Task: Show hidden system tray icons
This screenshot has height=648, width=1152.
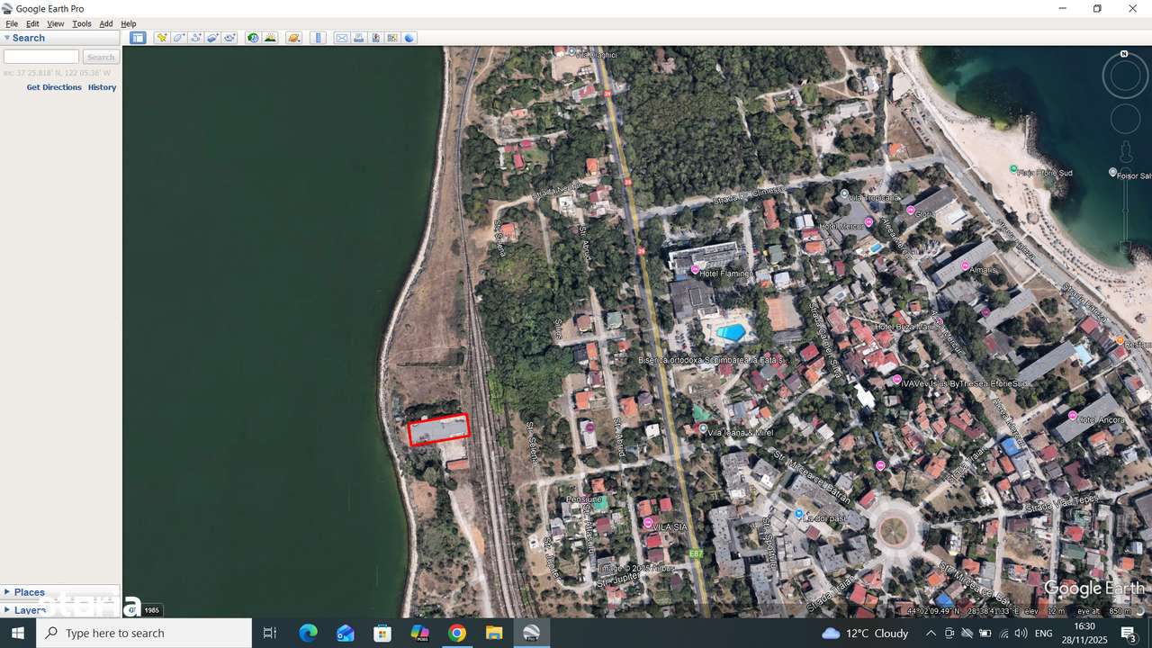Action: click(x=931, y=634)
